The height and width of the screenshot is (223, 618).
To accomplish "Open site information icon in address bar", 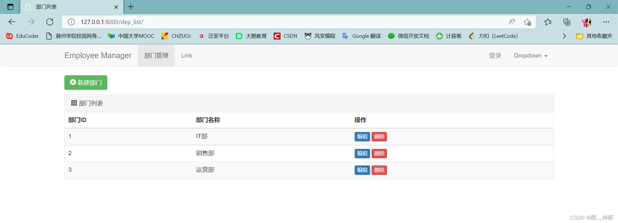I will (71, 22).
